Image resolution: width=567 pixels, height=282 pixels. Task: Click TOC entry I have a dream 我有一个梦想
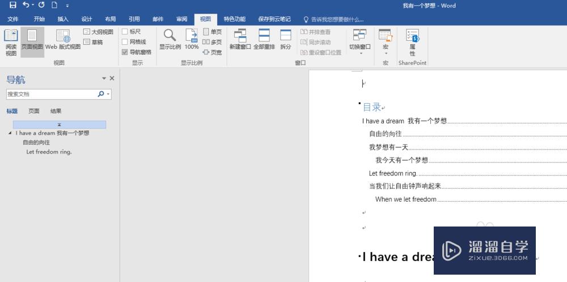click(405, 121)
